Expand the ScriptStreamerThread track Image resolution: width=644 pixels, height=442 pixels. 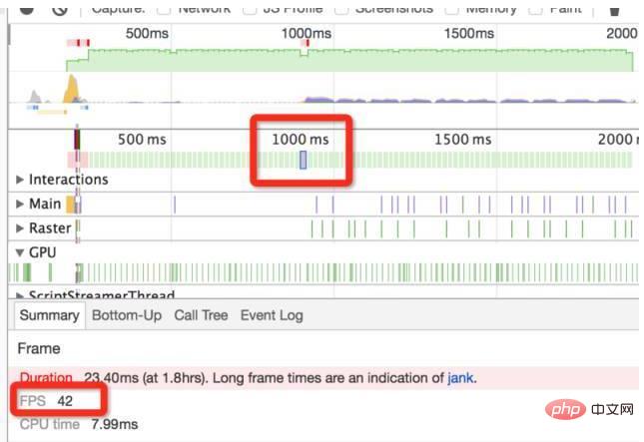click(x=19, y=295)
